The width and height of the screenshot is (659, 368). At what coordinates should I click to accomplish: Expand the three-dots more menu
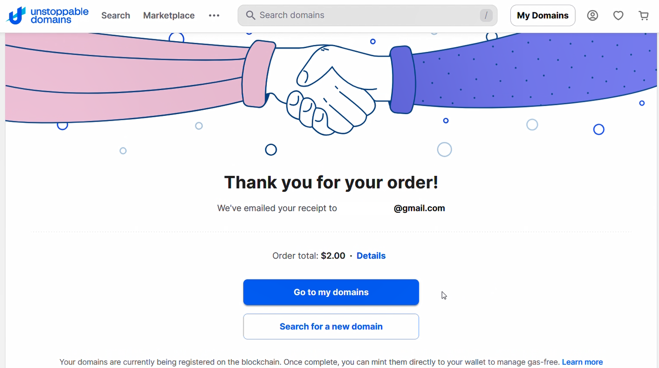click(214, 15)
